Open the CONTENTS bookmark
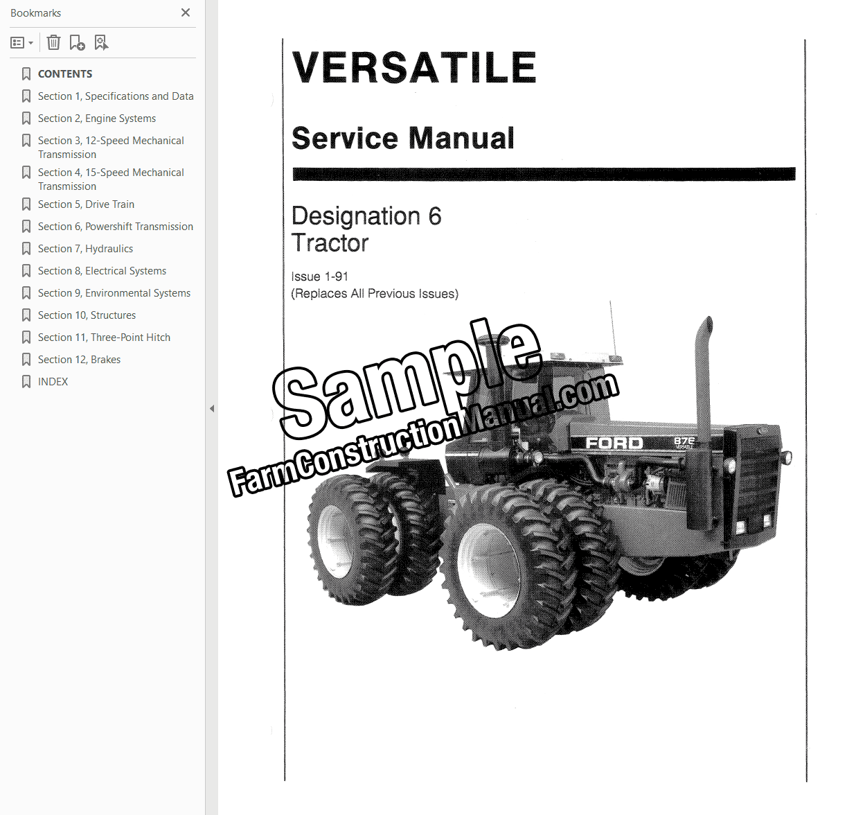This screenshot has width=847, height=815. [65, 74]
